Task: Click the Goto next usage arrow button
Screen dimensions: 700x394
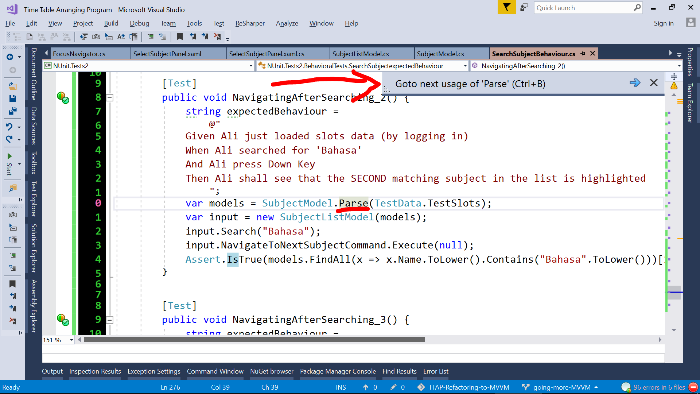Action: 635,83
